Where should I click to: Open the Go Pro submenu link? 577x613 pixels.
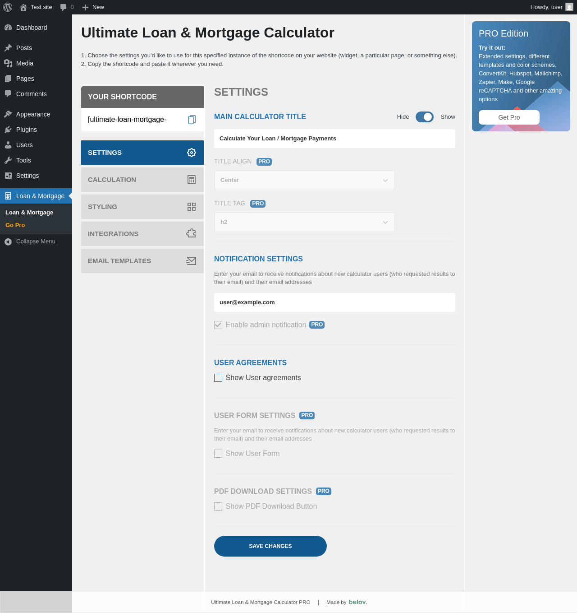click(x=15, y=225)
